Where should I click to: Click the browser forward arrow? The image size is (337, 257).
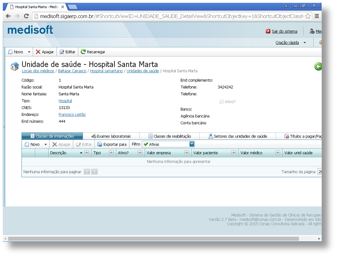17,16
